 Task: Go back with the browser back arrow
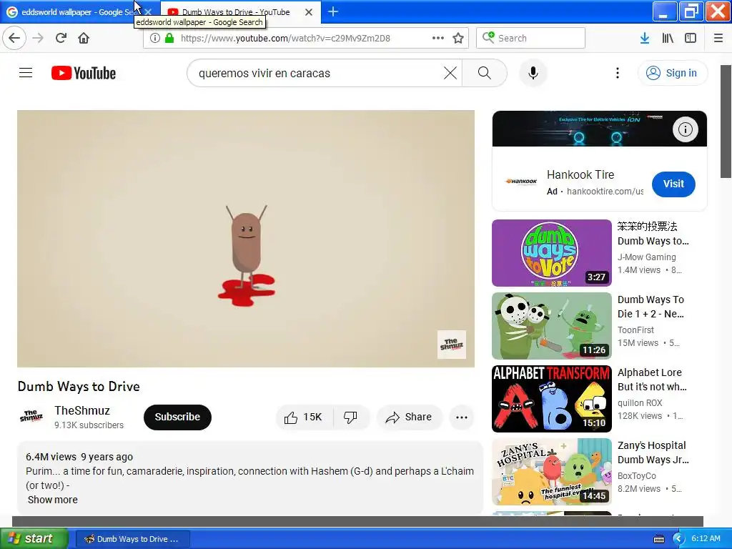tap(14, 38)
